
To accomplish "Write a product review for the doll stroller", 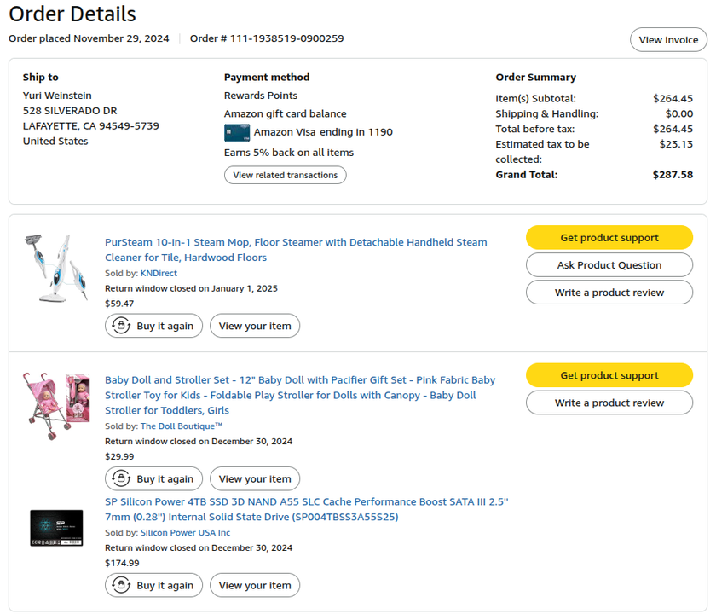I will point(609,403).
